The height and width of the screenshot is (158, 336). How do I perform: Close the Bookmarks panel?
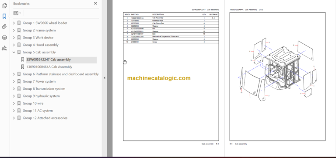coord(95,4)
